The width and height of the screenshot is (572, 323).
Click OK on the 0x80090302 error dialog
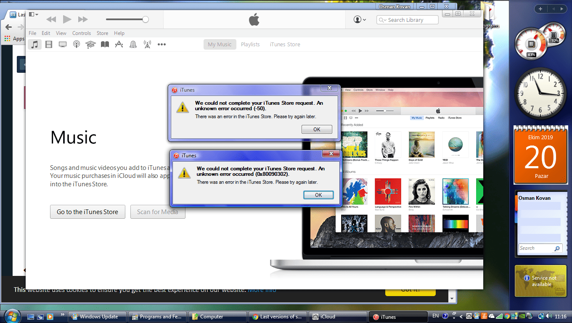[x=318, y=195]
